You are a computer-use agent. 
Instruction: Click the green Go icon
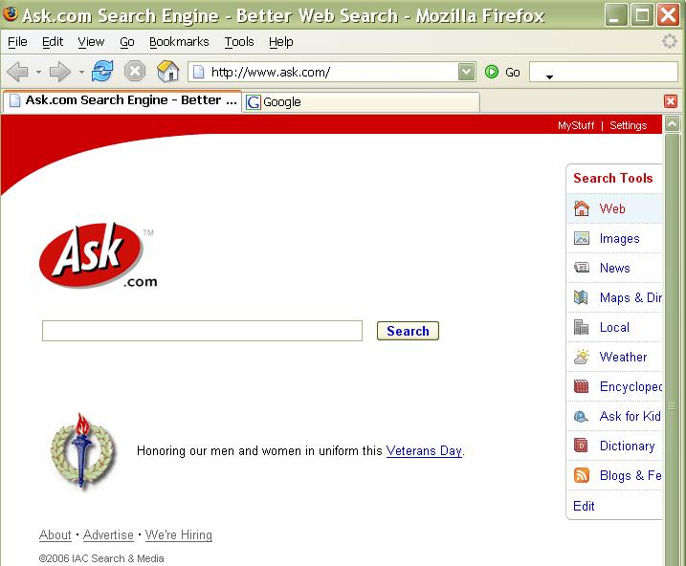pos(492,72)
